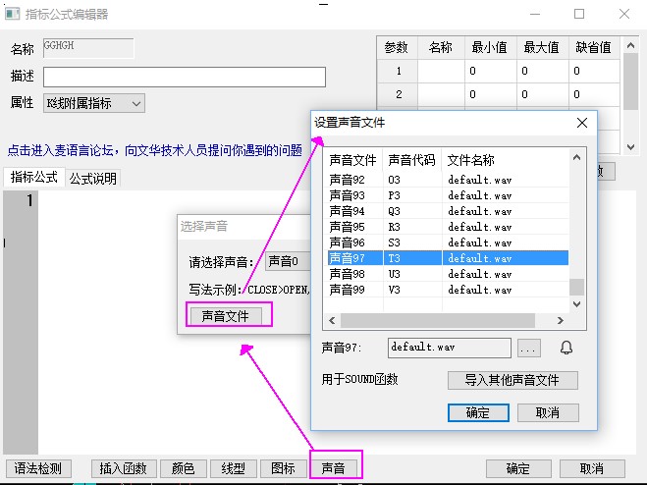Viewport: 647px width, 485px height.
Task: Click the browse "..." button beside default.wav
Action: pyautogui.click(x=528, y=348)
